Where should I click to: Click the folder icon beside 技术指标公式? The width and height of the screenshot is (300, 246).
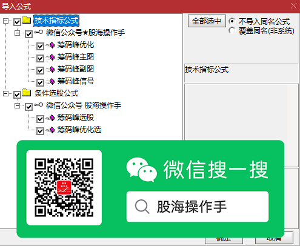(27, 20)
